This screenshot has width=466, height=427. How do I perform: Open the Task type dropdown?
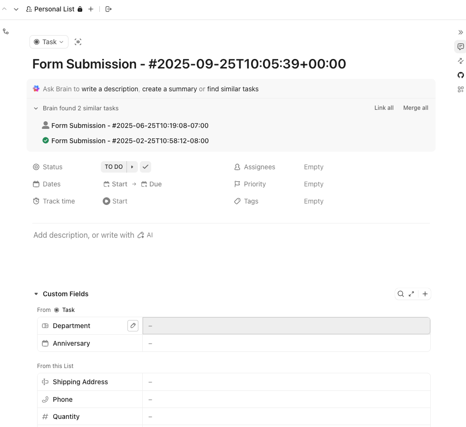coord(49,42)
